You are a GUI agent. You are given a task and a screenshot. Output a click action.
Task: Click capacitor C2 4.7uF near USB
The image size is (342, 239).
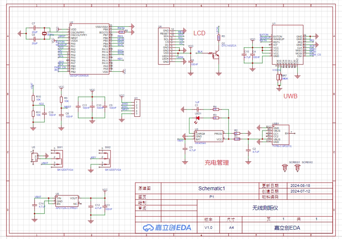[248, 150]
